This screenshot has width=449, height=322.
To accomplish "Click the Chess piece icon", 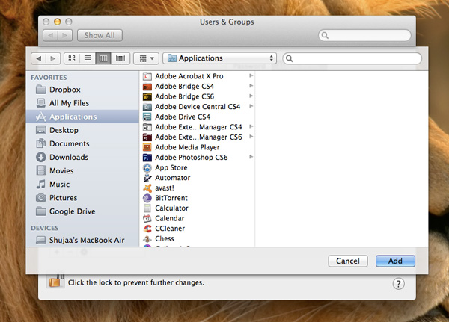I will pos(147,239).
